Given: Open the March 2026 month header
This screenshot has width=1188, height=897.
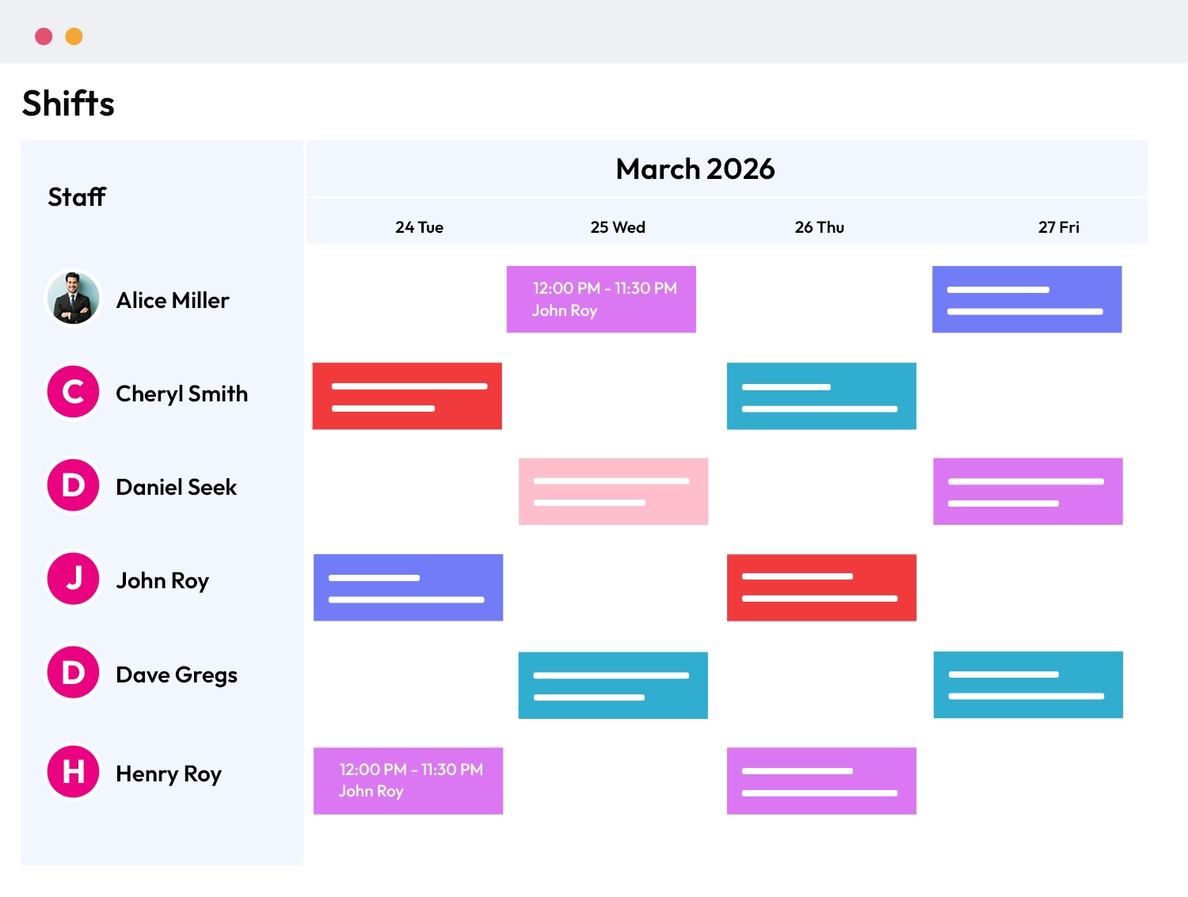Looking at the screenshot, I should 695,169.
